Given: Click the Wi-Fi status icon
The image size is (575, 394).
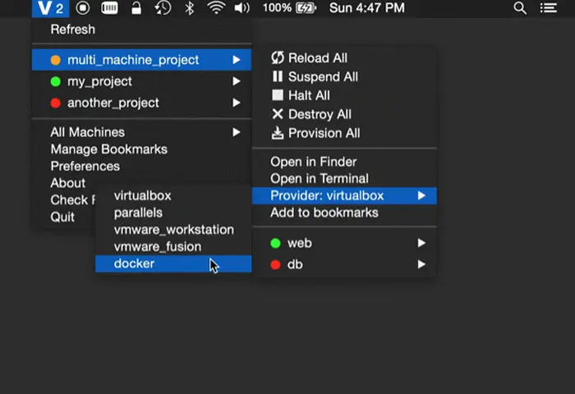Looking at the screenshot, I should click(x=216, y=8).
